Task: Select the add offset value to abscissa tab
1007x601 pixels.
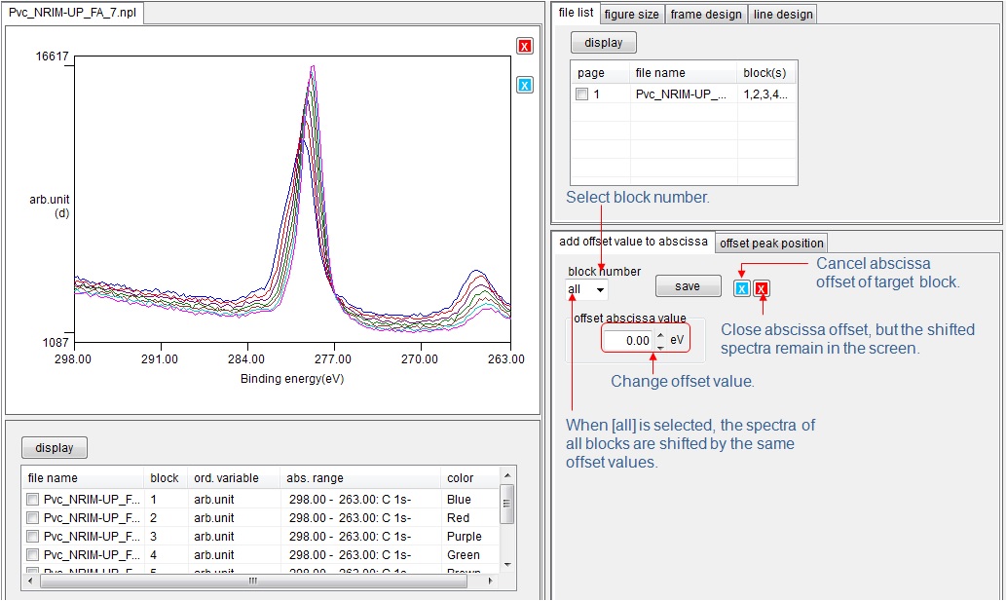Action: [633, 242]
